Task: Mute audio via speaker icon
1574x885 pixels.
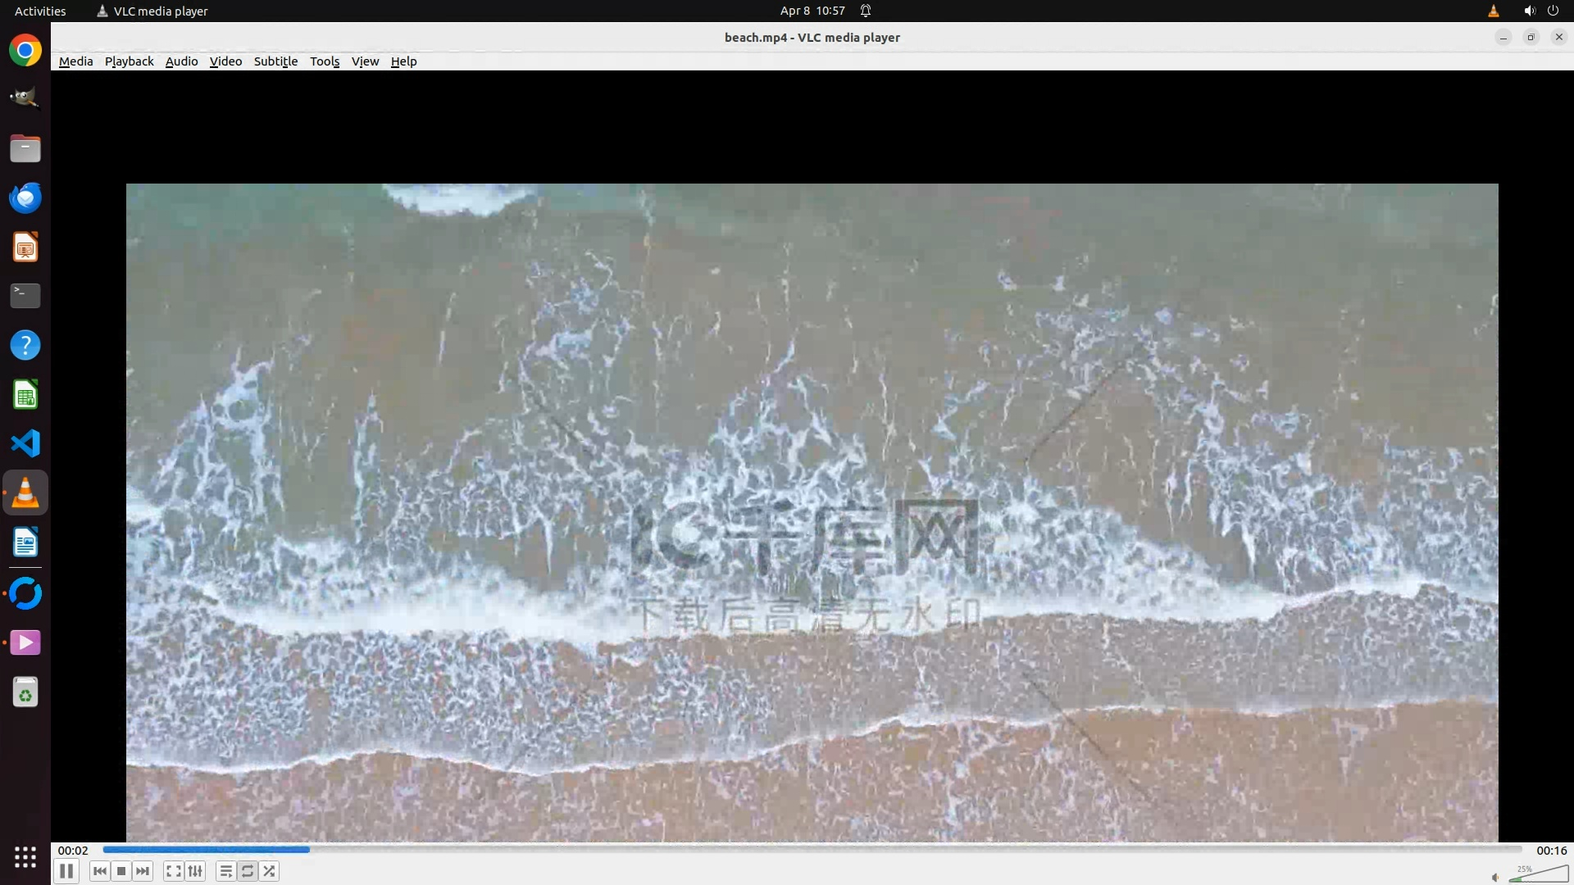Action: (1495, 877)
